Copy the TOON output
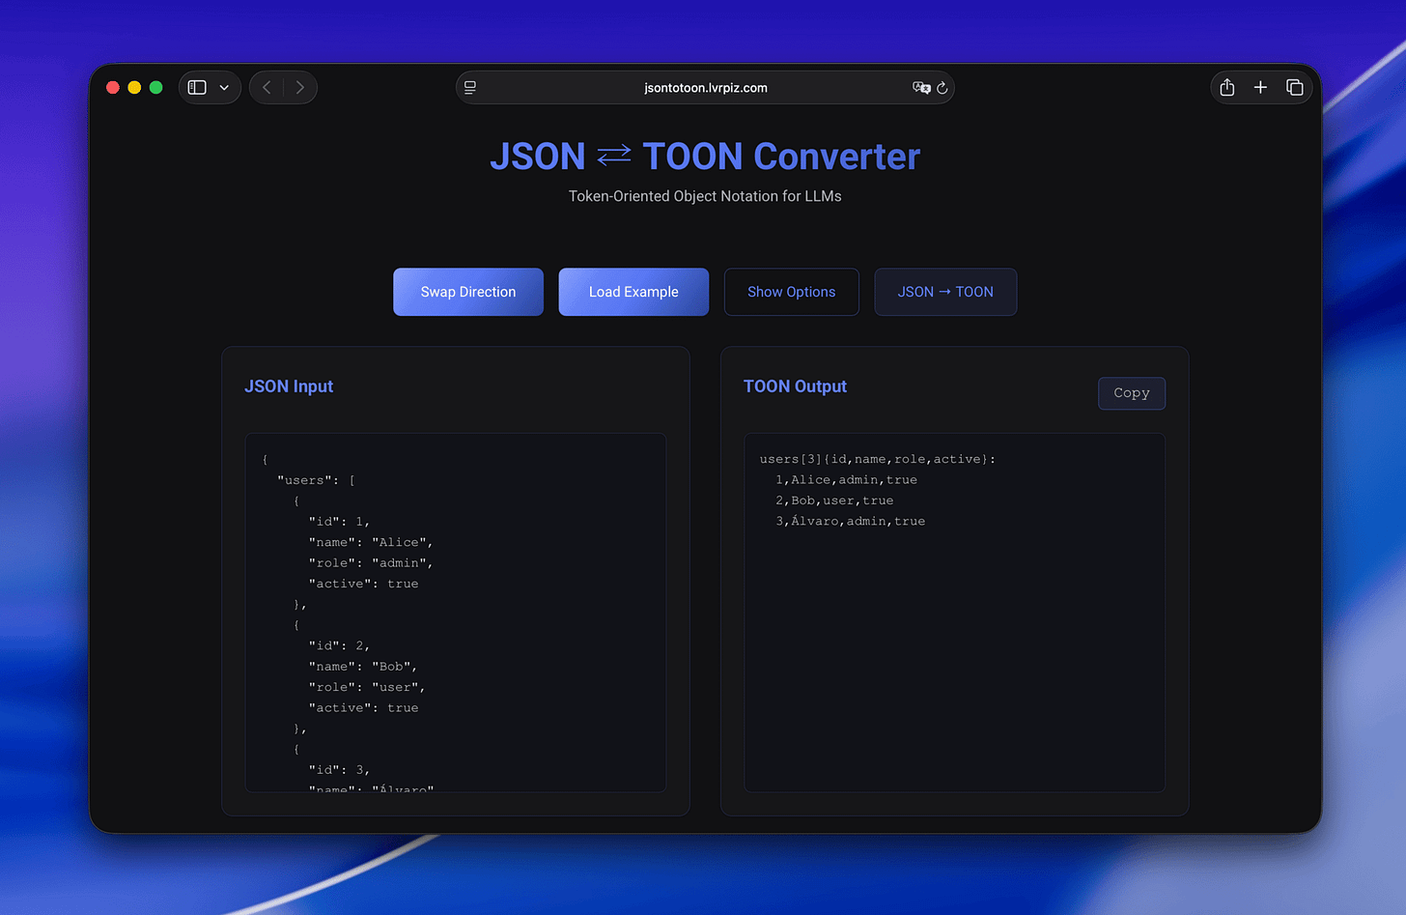The height and width of the screenshot is (915, 1406). 1132,393
